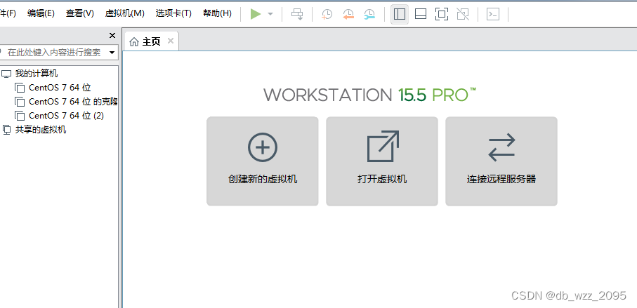Open the power options dropdown arrow
The width and height of the screenshot is (637, 308).
click(x=270, y=14)
